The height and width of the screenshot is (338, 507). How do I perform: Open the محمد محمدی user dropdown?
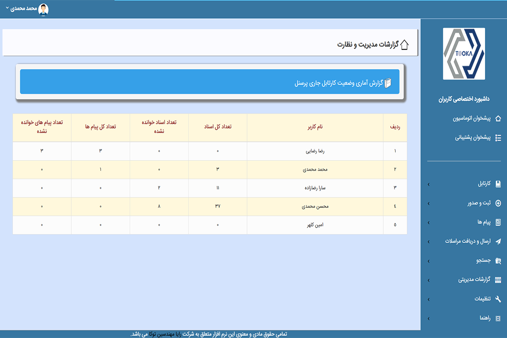(24, 9)
